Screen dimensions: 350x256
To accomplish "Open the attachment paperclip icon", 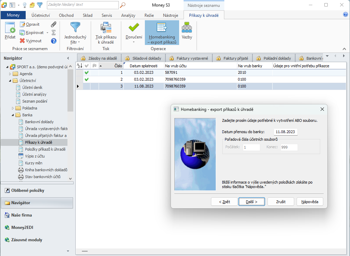I will click(53, 24).
